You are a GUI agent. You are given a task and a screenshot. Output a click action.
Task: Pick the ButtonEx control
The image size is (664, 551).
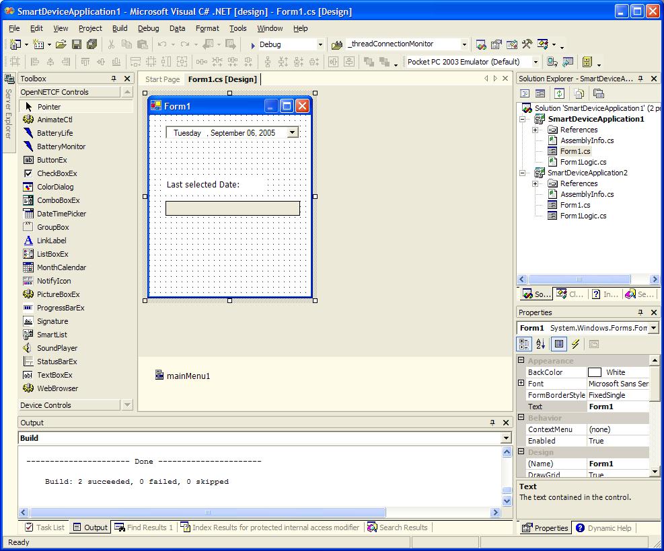tap(52, 160)
